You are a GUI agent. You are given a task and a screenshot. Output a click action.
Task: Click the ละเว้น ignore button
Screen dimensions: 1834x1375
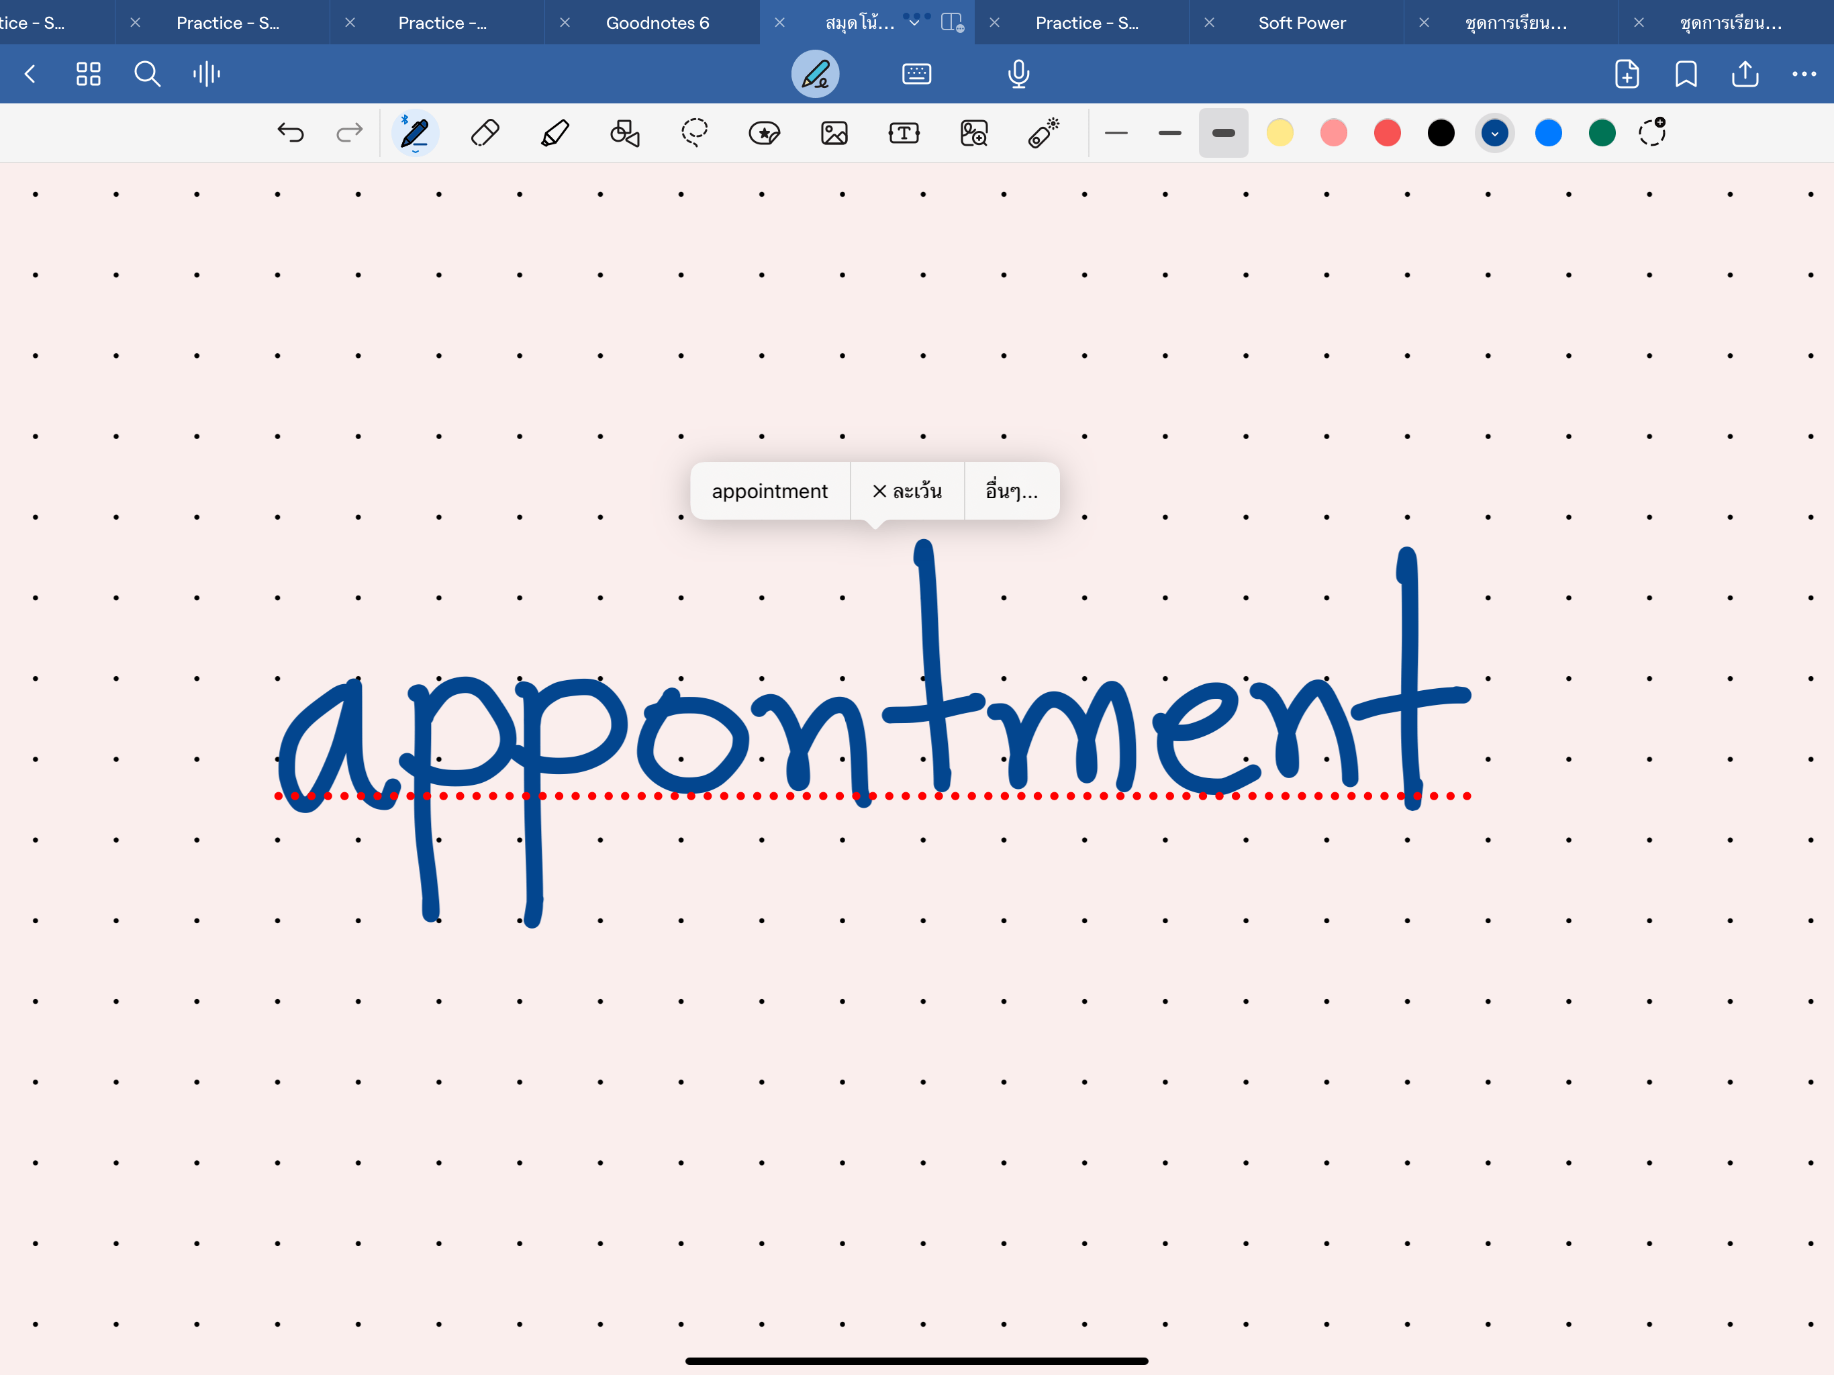coord(907,491)
